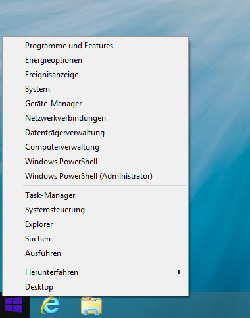Choose Desktop at menu bottom
This screenshot has width=250, height=318.
39,287
